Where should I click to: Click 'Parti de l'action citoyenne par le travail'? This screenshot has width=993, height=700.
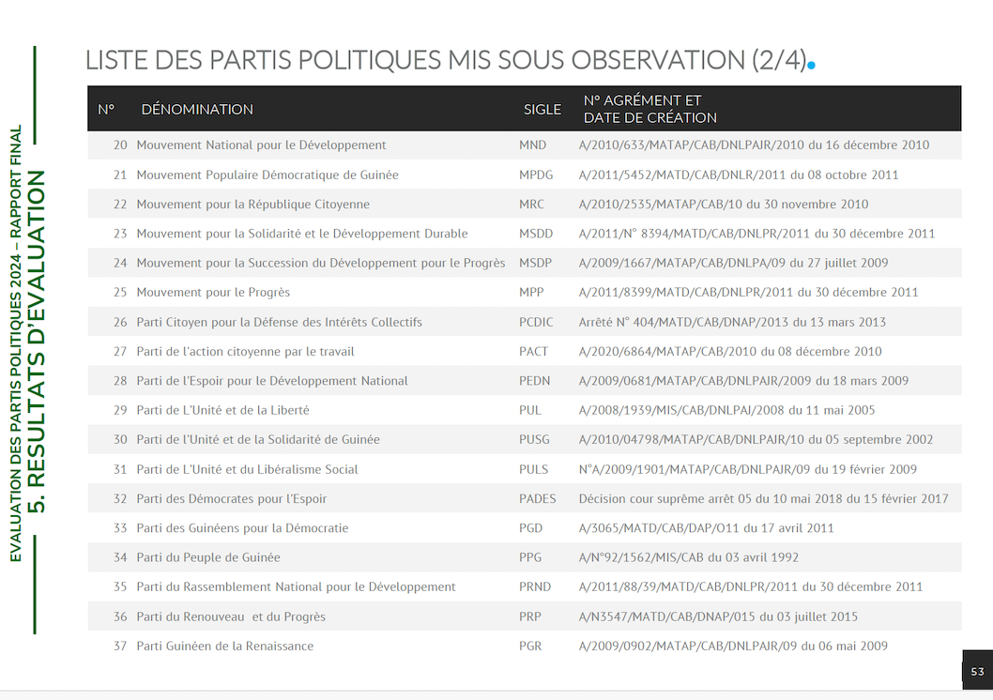[x=245, y=352]
